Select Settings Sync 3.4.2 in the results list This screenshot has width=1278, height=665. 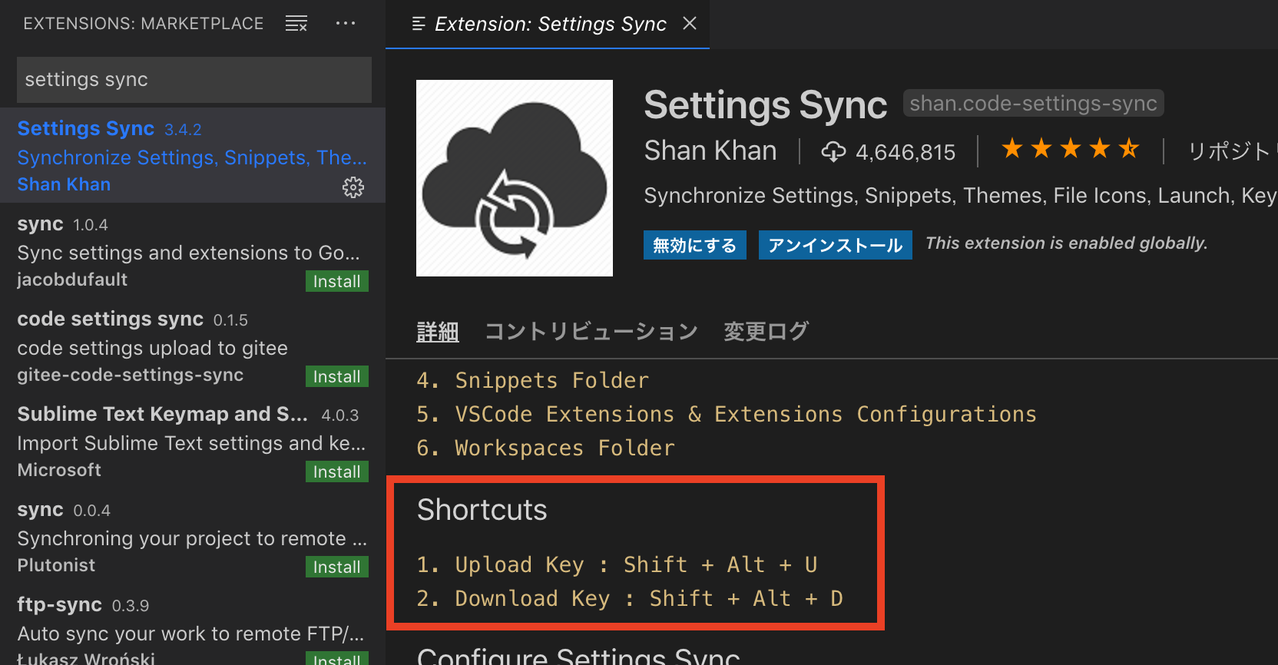tap(193, 155)
